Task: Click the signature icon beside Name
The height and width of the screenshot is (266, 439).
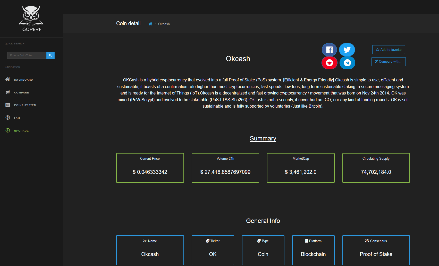Action: point(145,241)
